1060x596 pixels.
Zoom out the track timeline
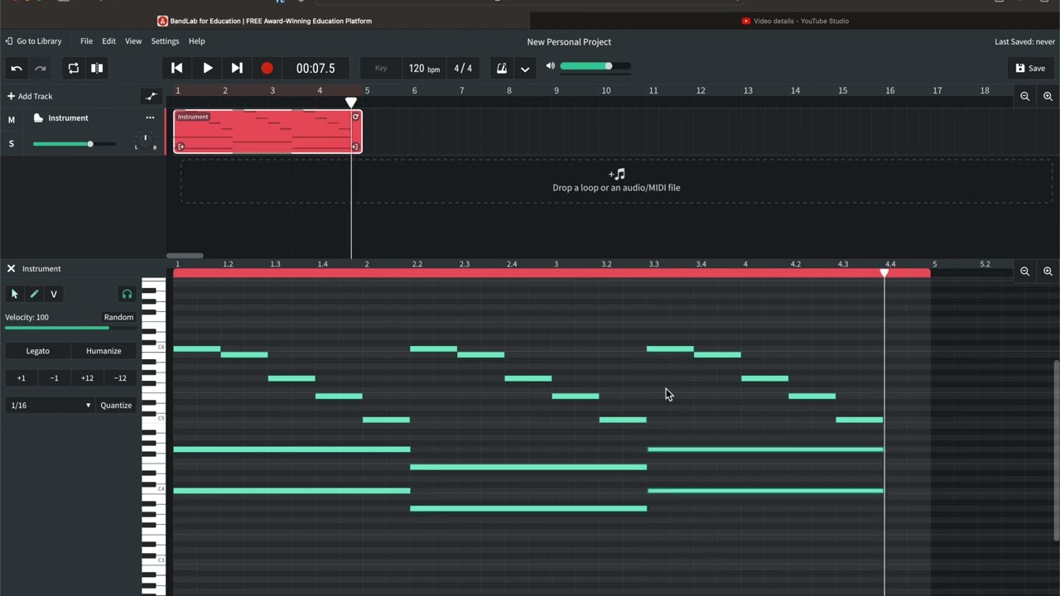pyautogui.click(x=1024, y=96)
